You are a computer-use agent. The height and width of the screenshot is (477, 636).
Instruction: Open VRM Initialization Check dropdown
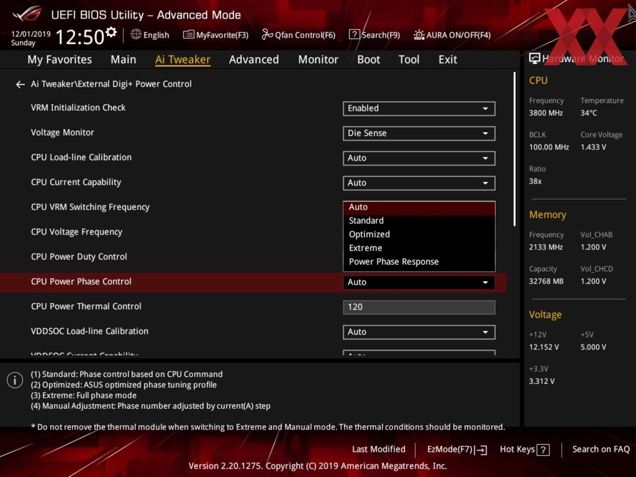pos(419,108)
